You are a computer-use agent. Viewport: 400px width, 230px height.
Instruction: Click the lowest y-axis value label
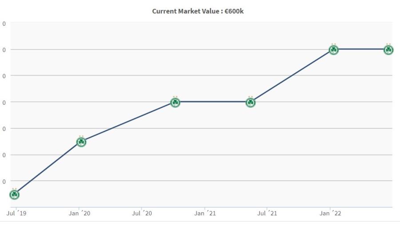coord(4,181)
